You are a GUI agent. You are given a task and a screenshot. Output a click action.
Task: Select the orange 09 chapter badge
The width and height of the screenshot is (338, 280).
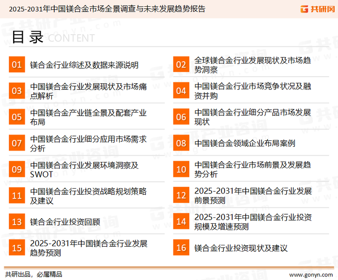click(17, 169)
